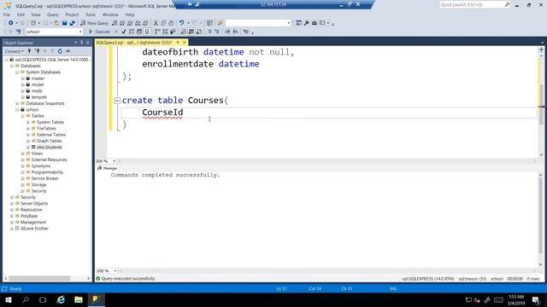Click the Find in Files icon
547x307 pixels.
(221, 23)
